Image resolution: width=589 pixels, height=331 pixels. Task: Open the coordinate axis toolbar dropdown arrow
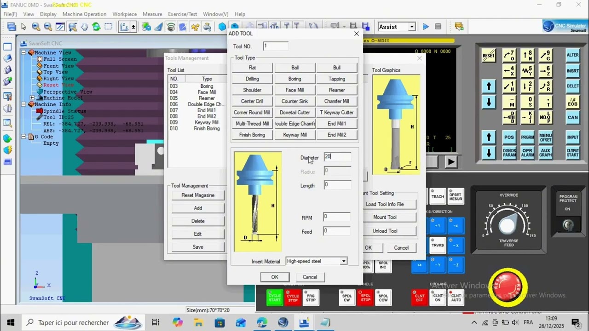pos(133,27)
